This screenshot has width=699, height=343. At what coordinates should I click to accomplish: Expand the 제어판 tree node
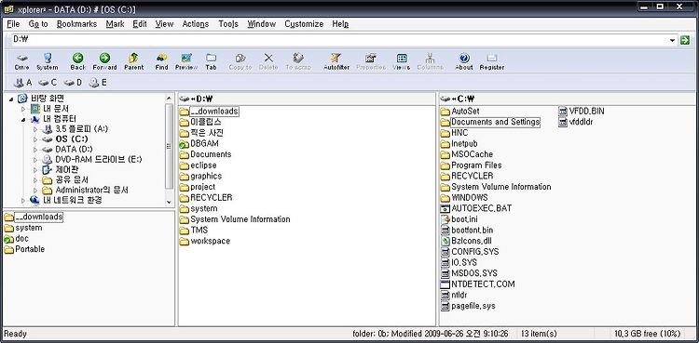(35, 170)
